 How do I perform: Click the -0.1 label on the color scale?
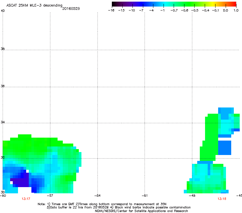click(216, 10)
